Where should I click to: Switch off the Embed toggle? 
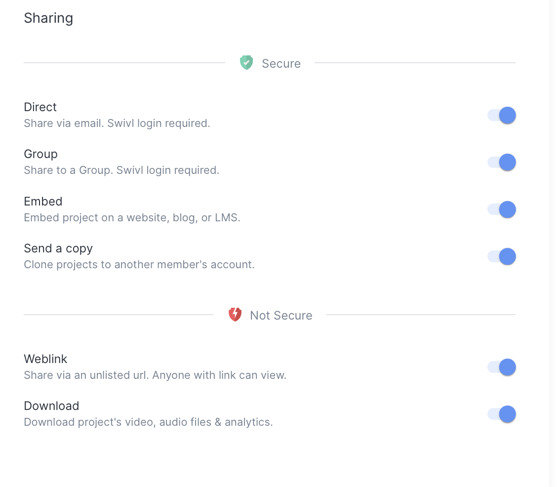click(x=502, y=209)
